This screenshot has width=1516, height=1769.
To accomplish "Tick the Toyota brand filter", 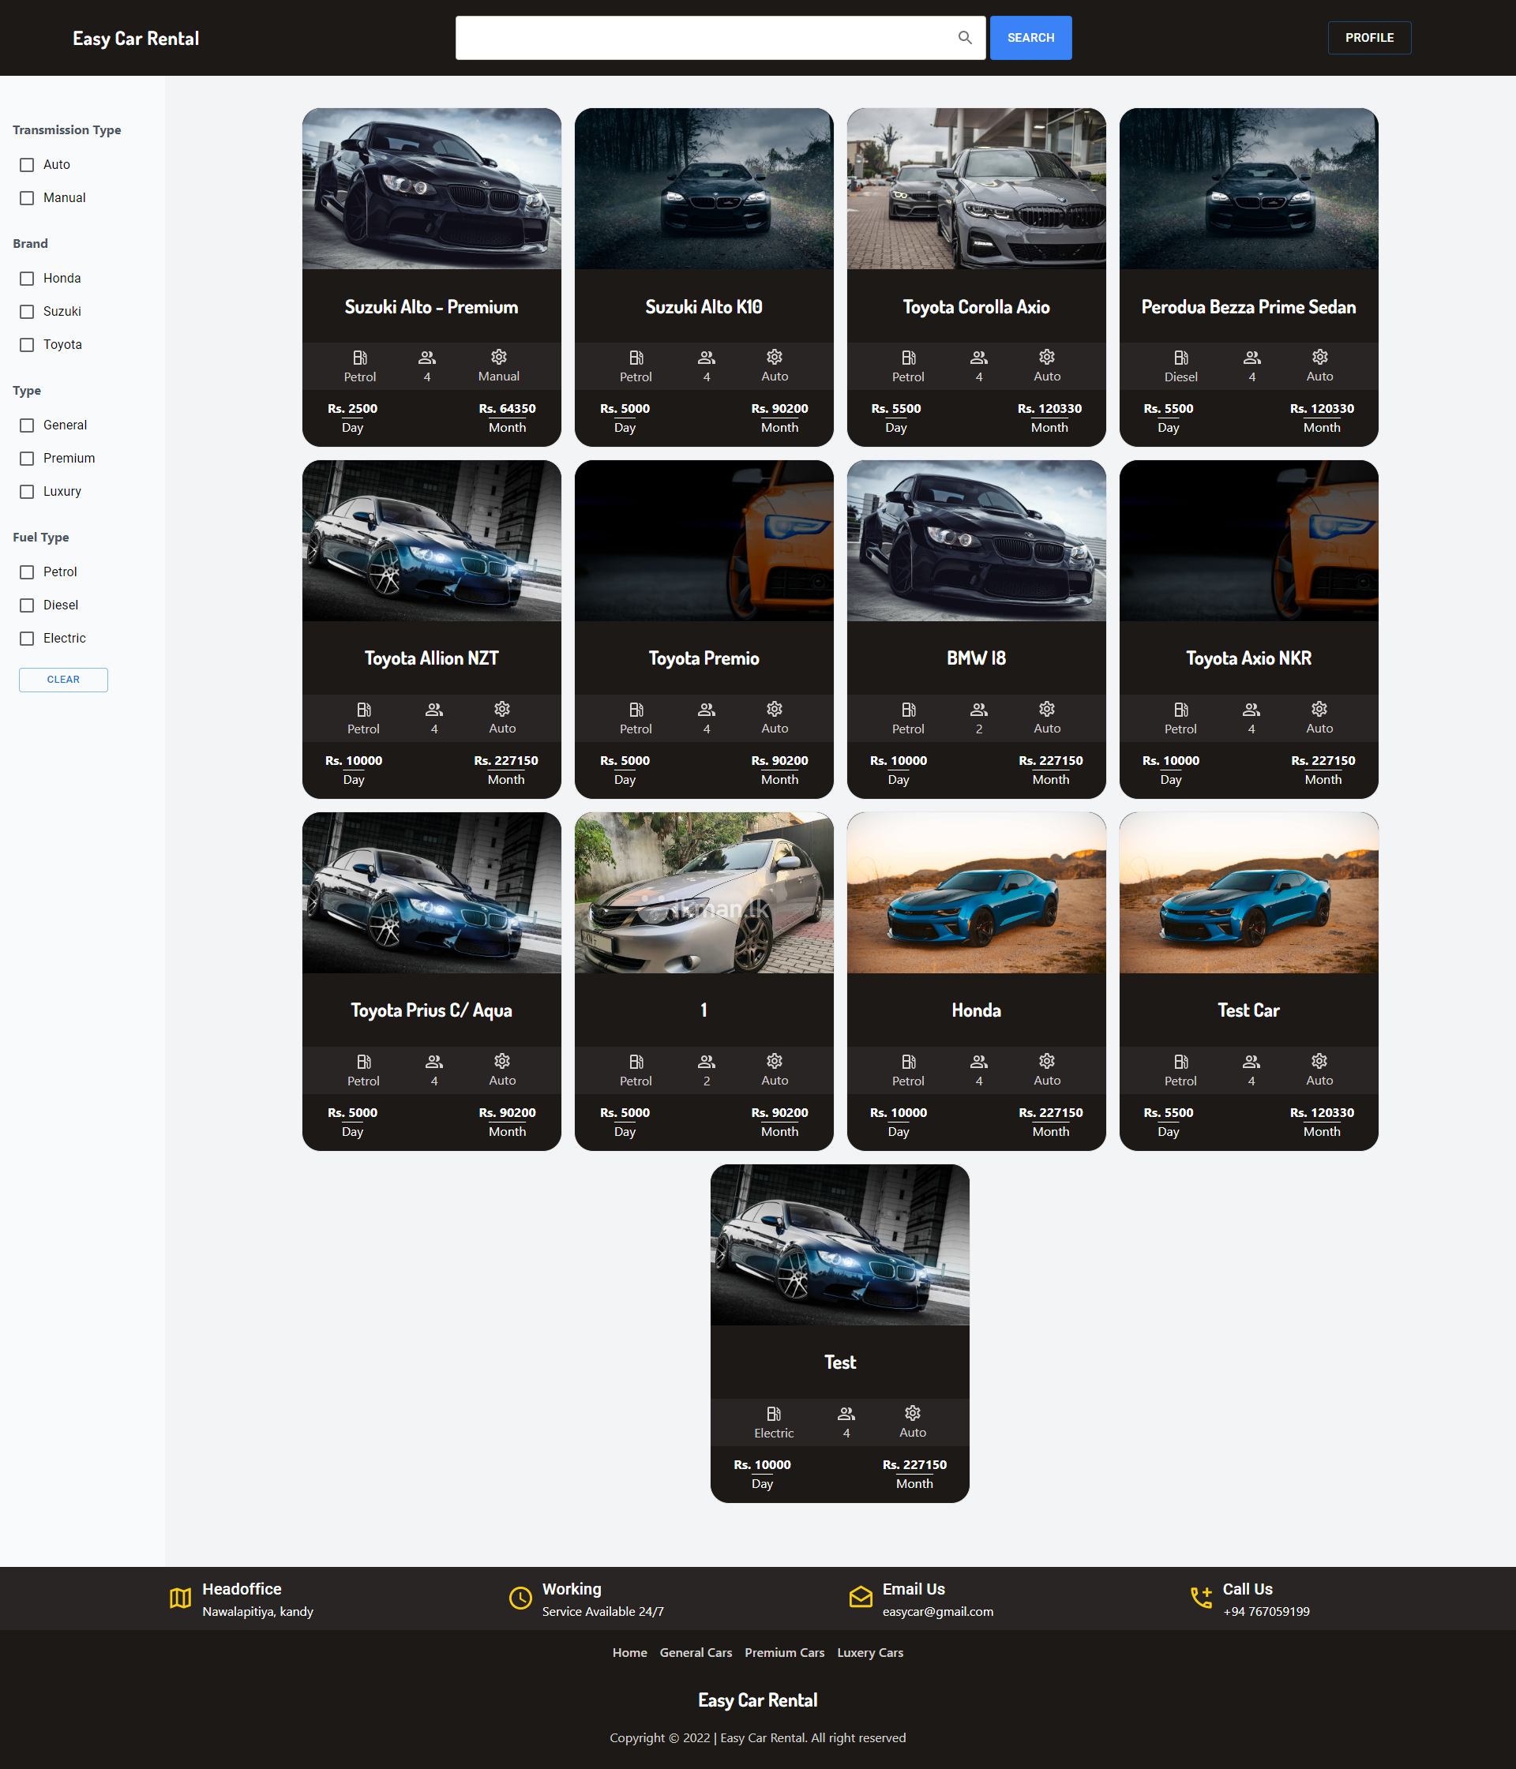I will click(28, 345).
